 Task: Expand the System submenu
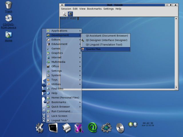tap(64, 75)
